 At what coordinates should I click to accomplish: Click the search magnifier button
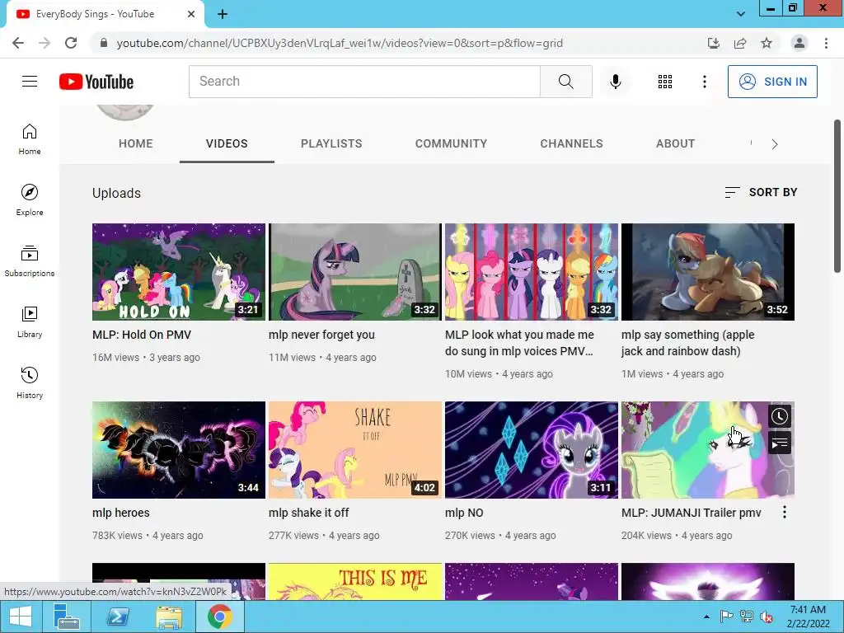[565, 82]
